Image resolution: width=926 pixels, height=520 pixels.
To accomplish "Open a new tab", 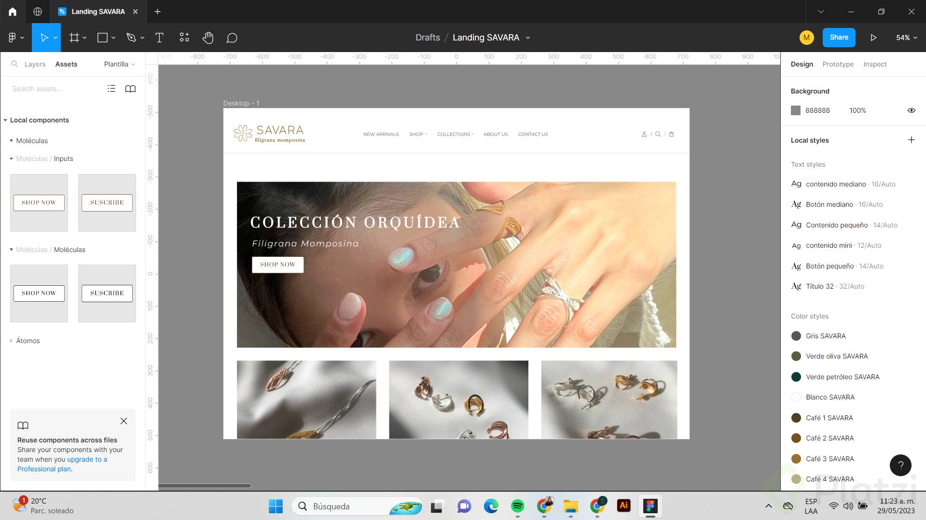I will [157, 12].
